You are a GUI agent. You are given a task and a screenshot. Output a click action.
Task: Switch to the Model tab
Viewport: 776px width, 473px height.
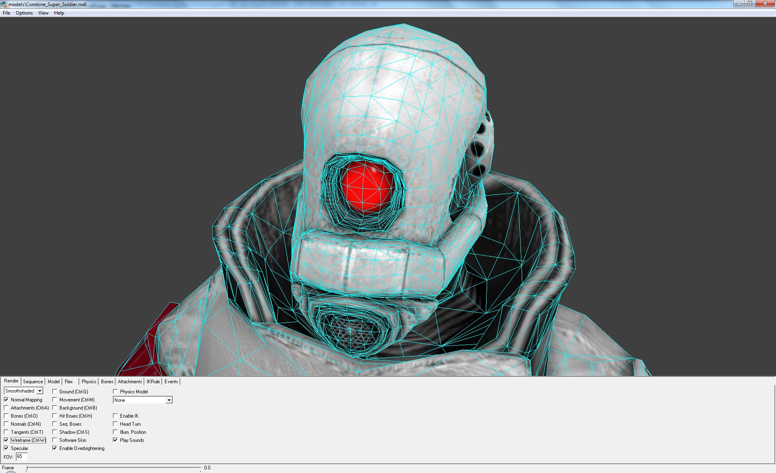53,382
